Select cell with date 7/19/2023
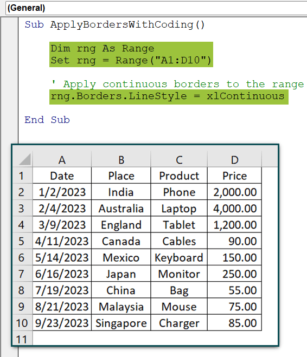The image size is (307, 357). (x=62, y=290)
